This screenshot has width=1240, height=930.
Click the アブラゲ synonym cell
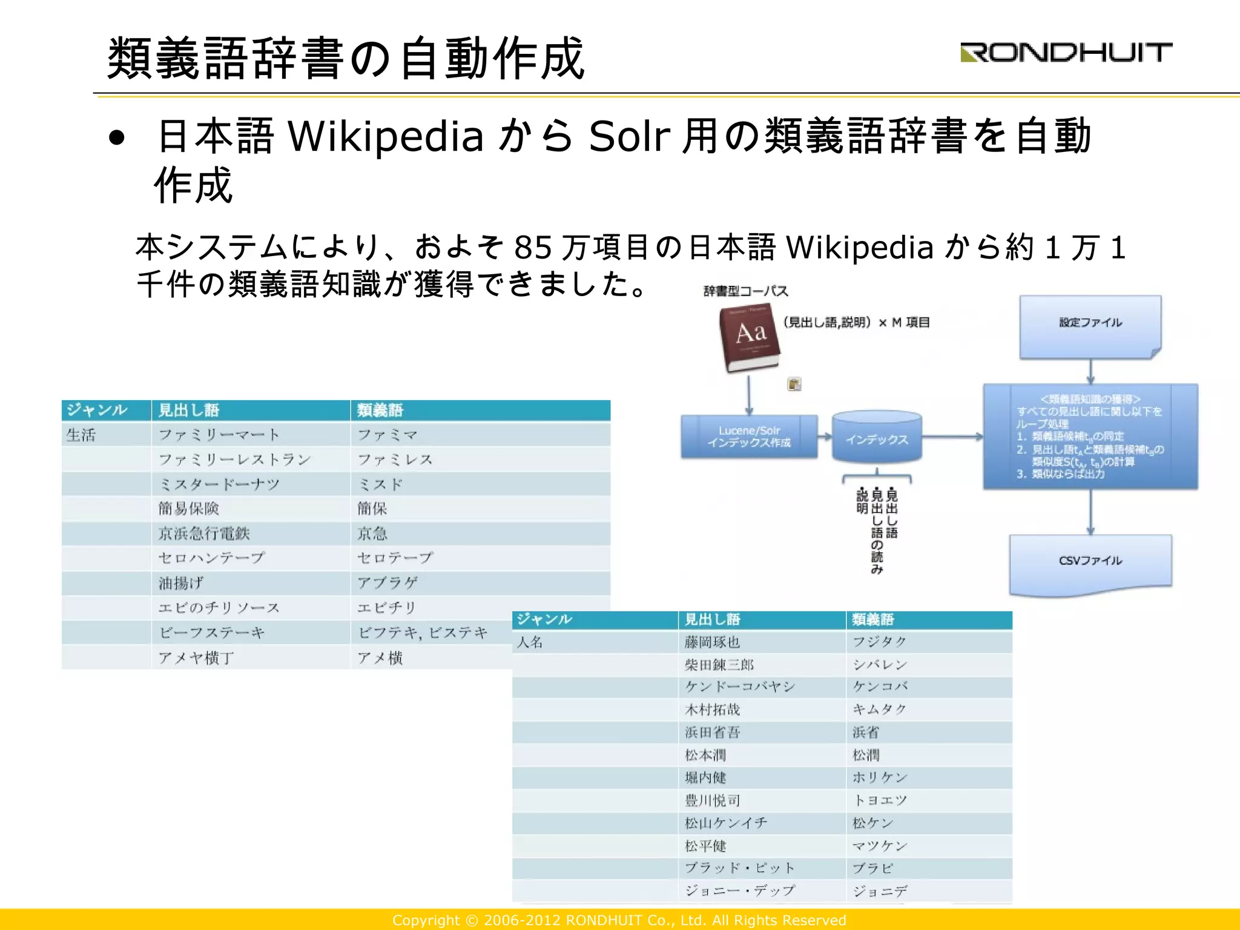point(480,583)
